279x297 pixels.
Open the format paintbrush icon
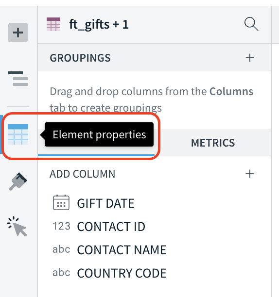coord(18,181)
